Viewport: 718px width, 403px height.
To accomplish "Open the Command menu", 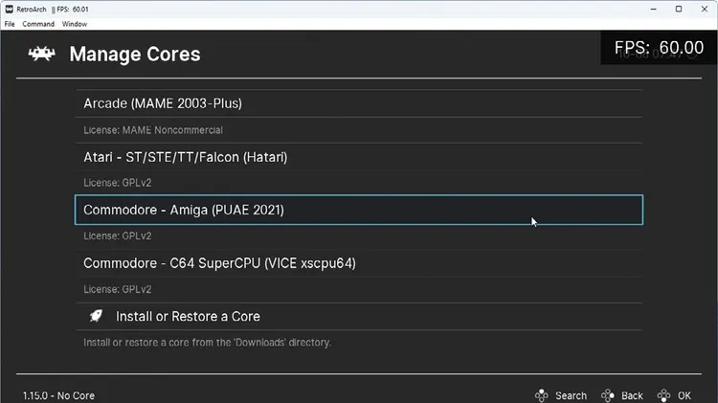I will click(38, 24).
